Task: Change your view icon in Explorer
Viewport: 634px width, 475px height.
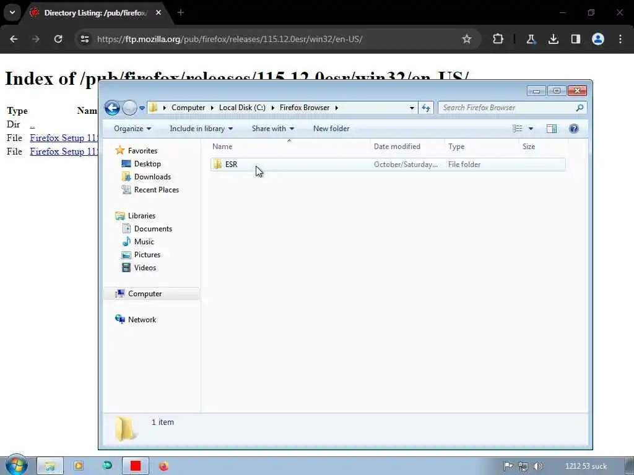Action: (x=517, y=129)
